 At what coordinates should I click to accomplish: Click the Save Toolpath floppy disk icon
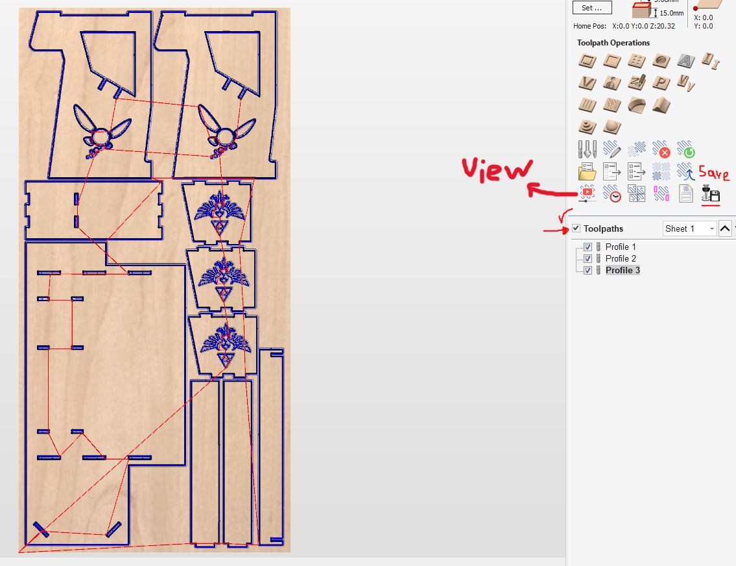711,193
